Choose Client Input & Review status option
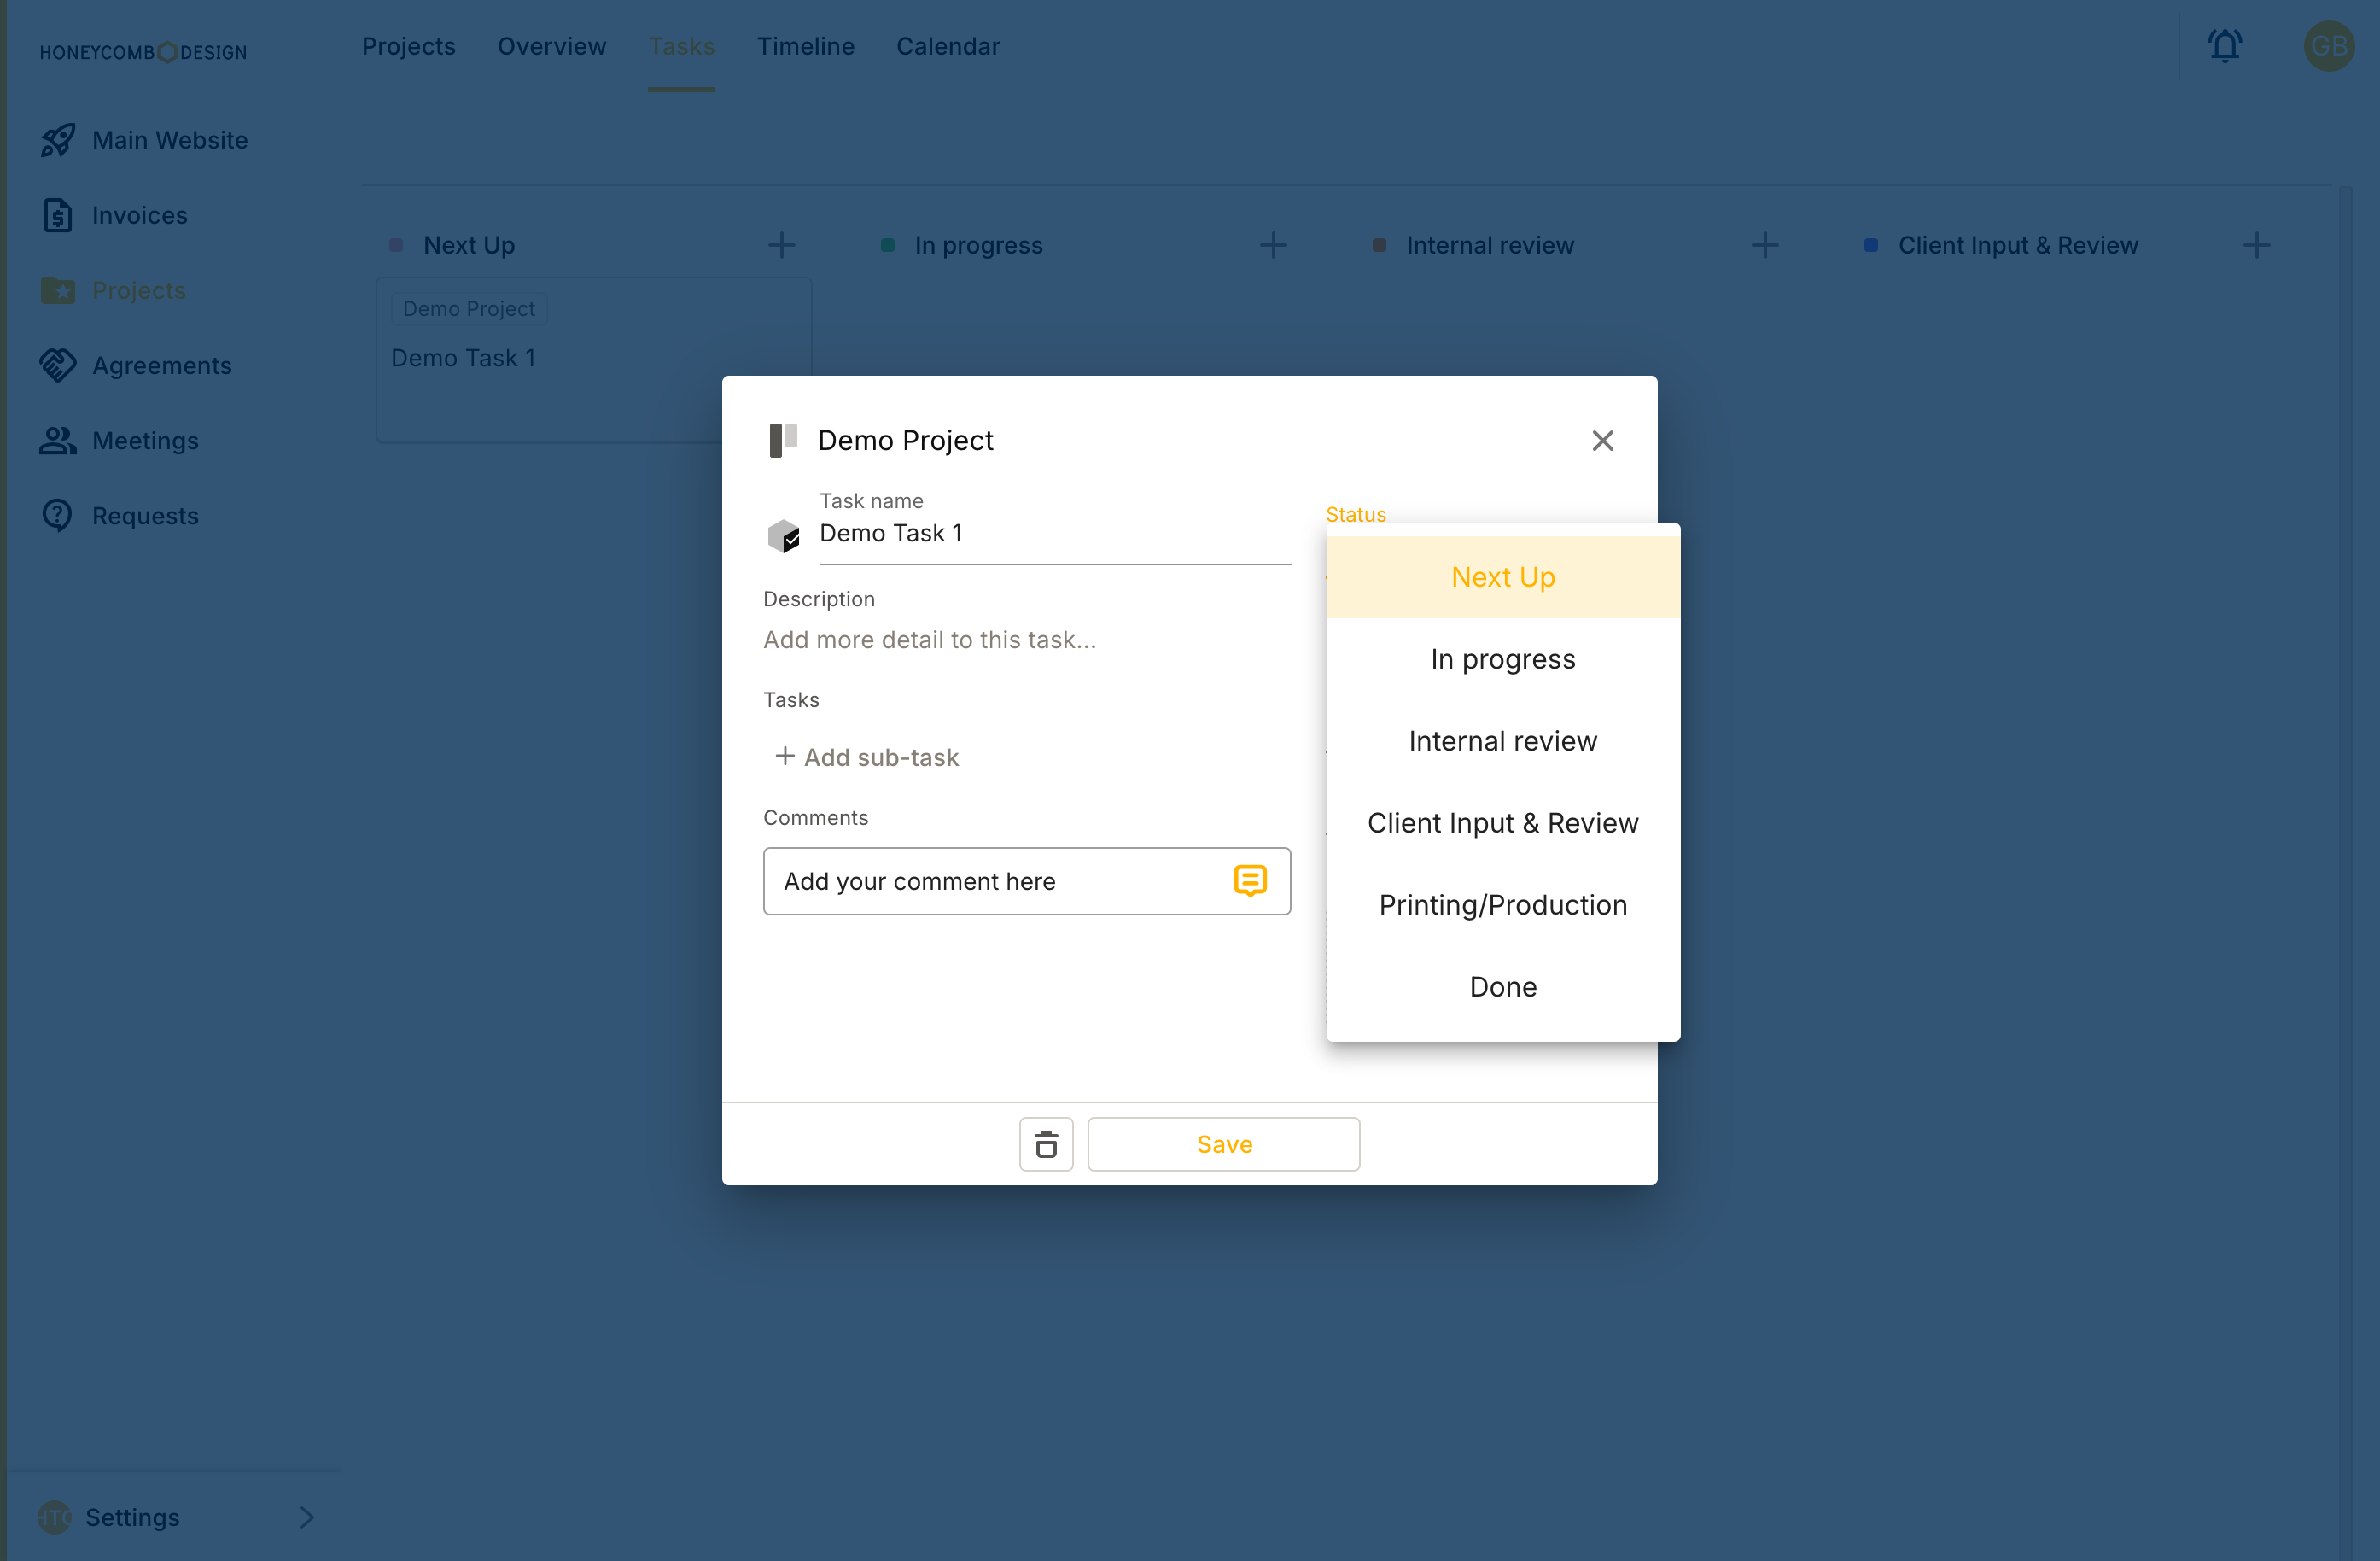The image size is (2380, 1561). tap(1503, 823)
